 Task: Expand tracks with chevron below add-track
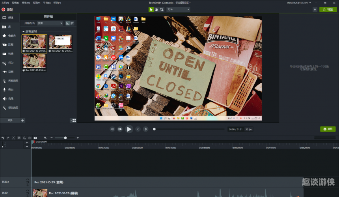[27, 147]
